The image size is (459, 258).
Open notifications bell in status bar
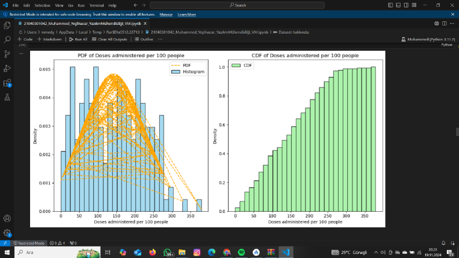(x=443, y=243)
